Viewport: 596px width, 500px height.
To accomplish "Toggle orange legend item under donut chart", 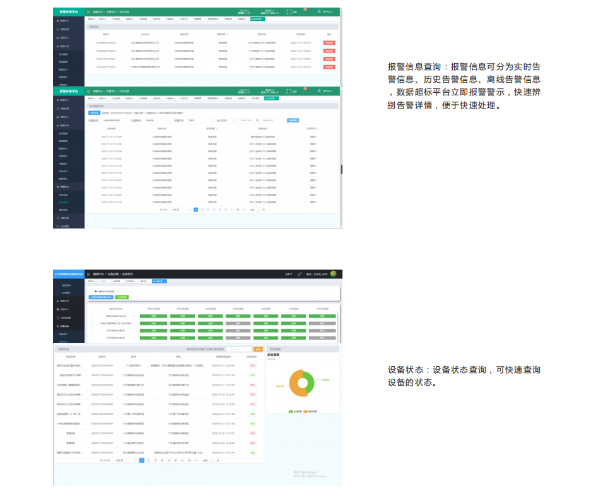I will (310, 412).
